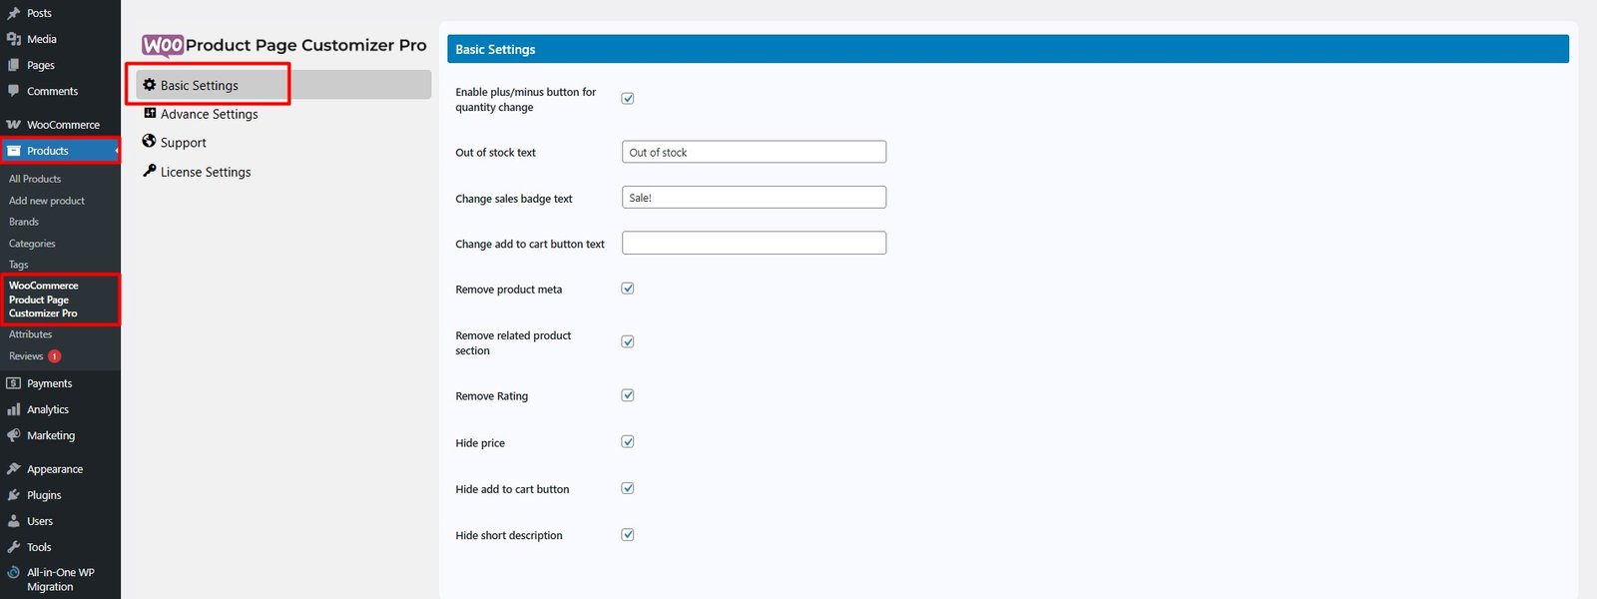Click the Appearance paintbrush icon
Screen dimensions: 1597x599
13,469
